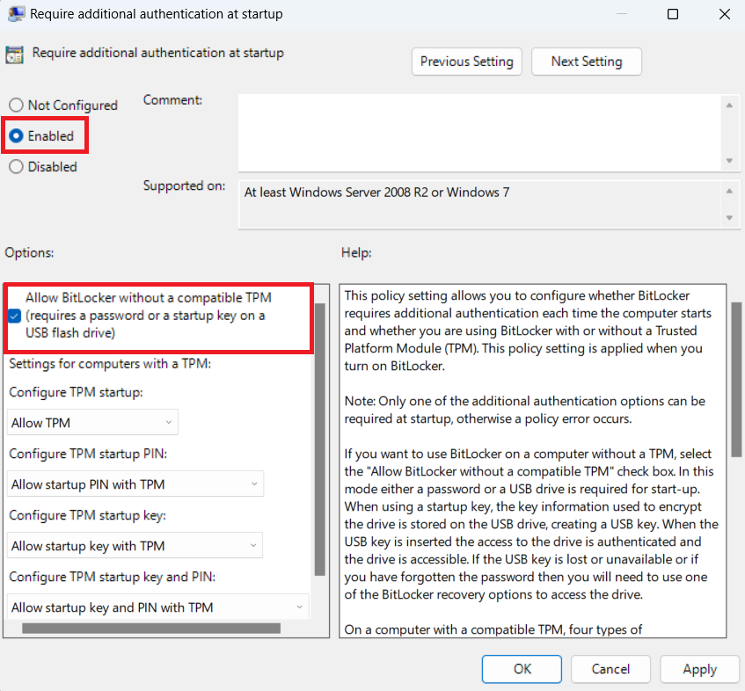
Task: Click the Help panel vertical scrollbar
Action: 736,380
